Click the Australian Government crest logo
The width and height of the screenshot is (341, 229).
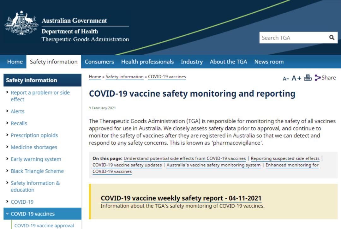pyautogui.click(x=21, y=23)
